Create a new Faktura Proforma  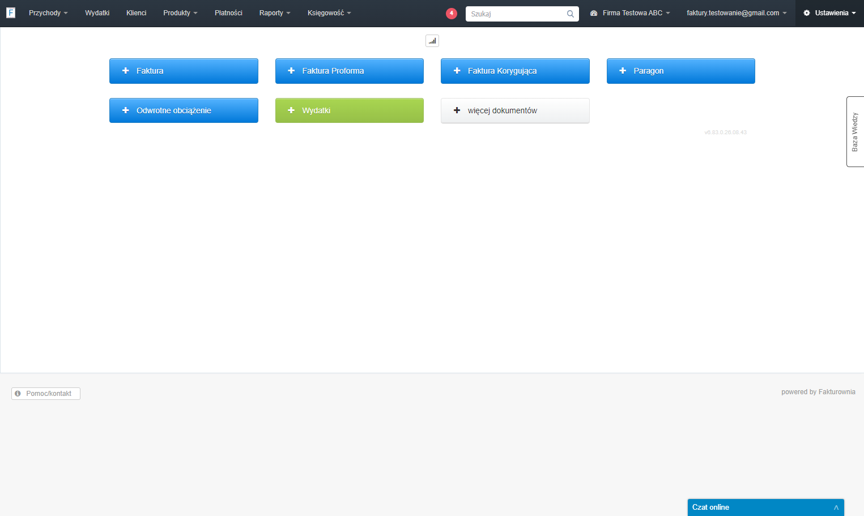350,71
